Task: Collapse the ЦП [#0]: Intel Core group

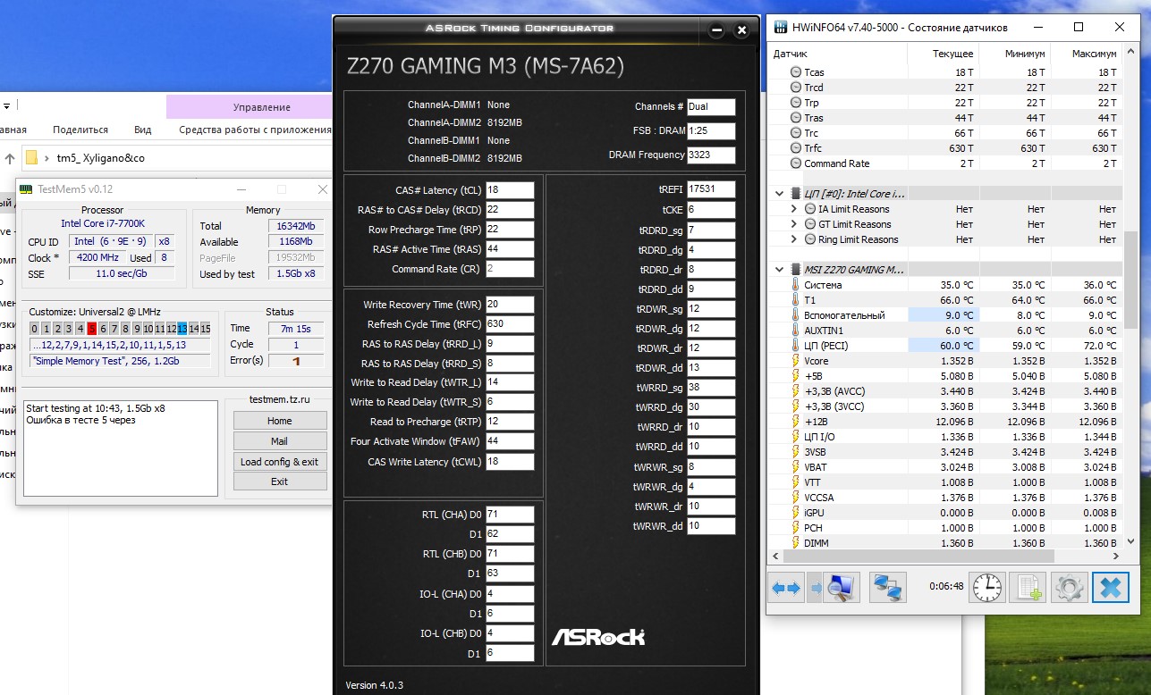Action: 780,194
